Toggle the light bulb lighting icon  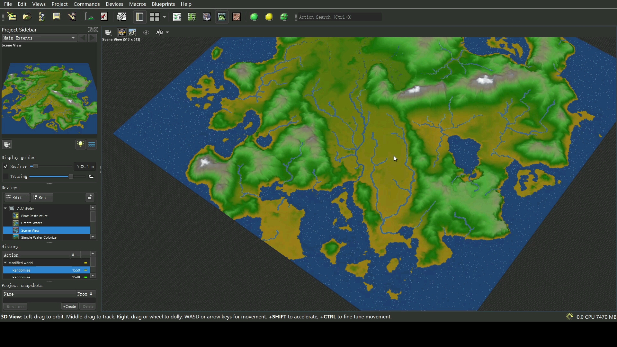80,144
